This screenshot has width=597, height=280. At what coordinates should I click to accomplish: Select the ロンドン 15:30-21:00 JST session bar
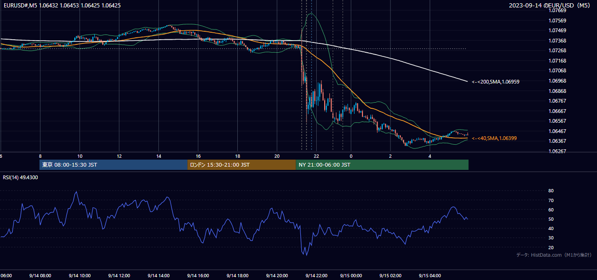tap(242, 165)
